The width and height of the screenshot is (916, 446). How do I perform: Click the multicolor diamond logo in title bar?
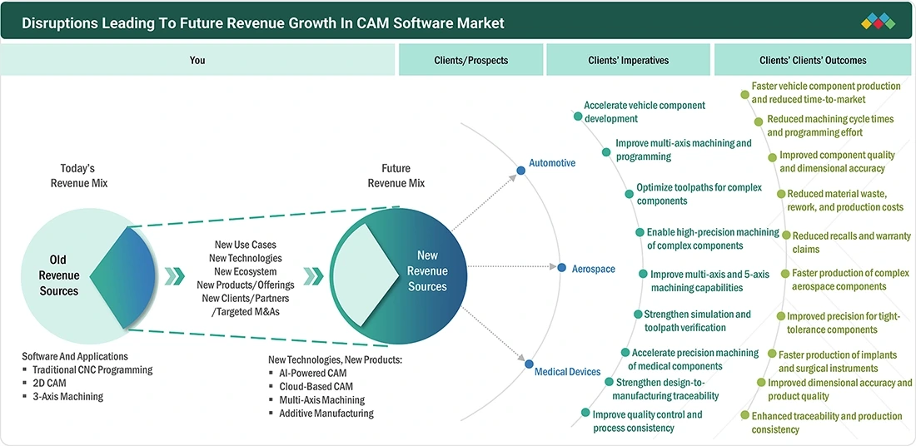point(878,21)
